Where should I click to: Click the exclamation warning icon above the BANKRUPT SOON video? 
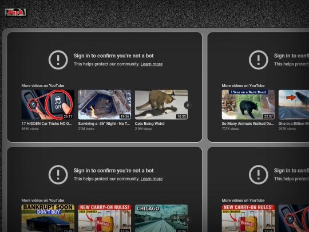[x=58, y=175]
